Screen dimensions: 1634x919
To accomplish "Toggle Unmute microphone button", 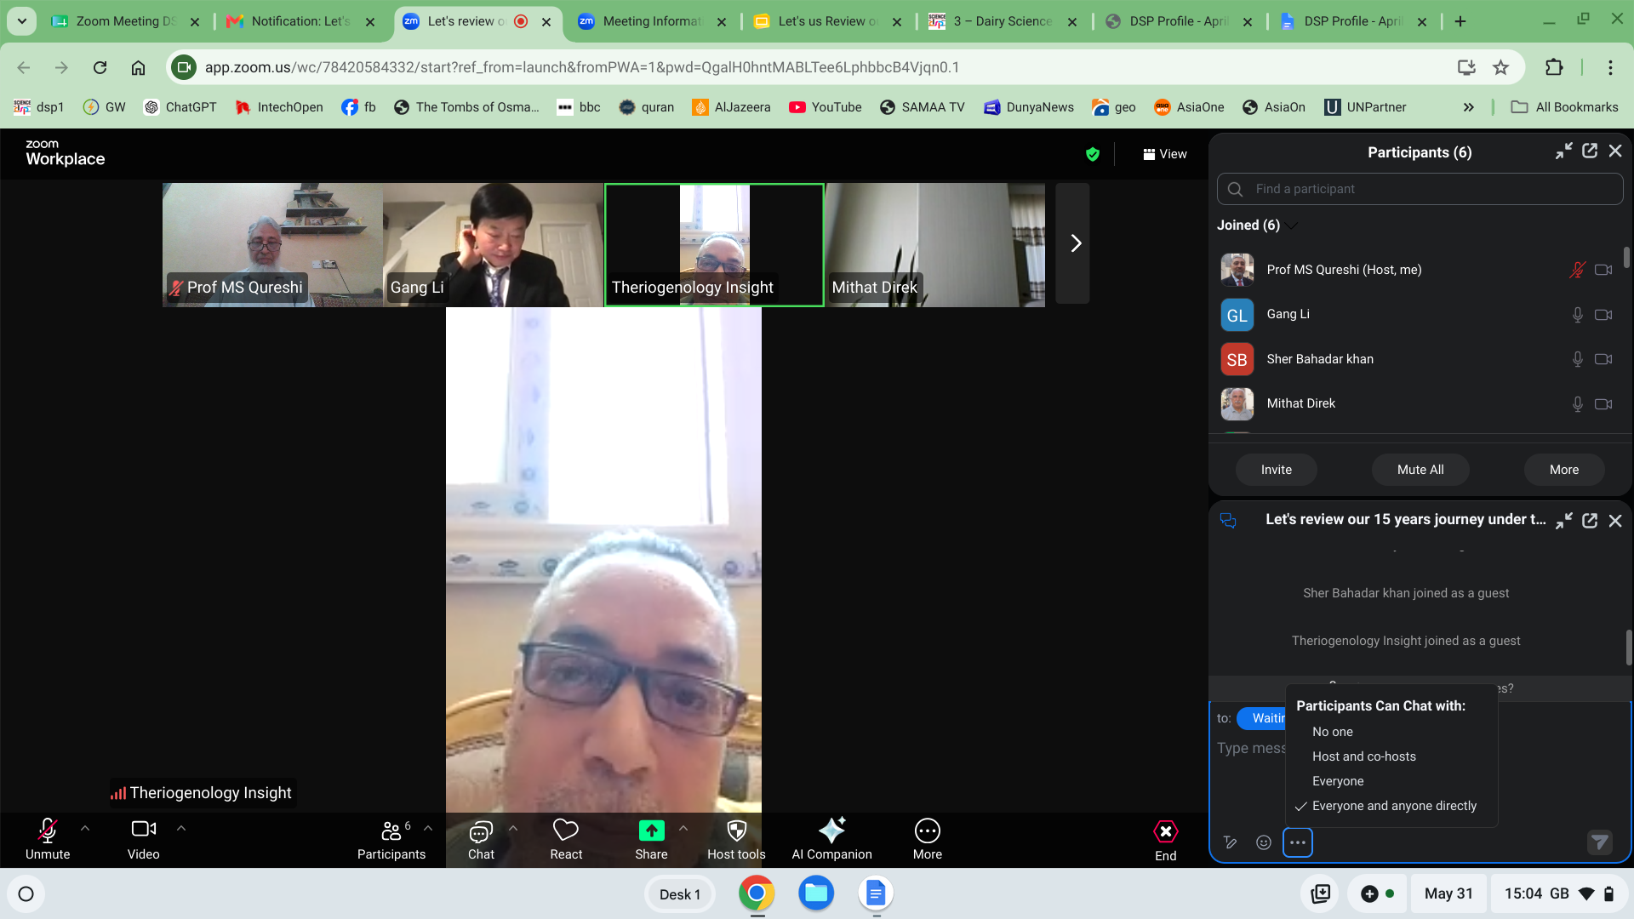I will pyautogui.click(x=48, y=839).
